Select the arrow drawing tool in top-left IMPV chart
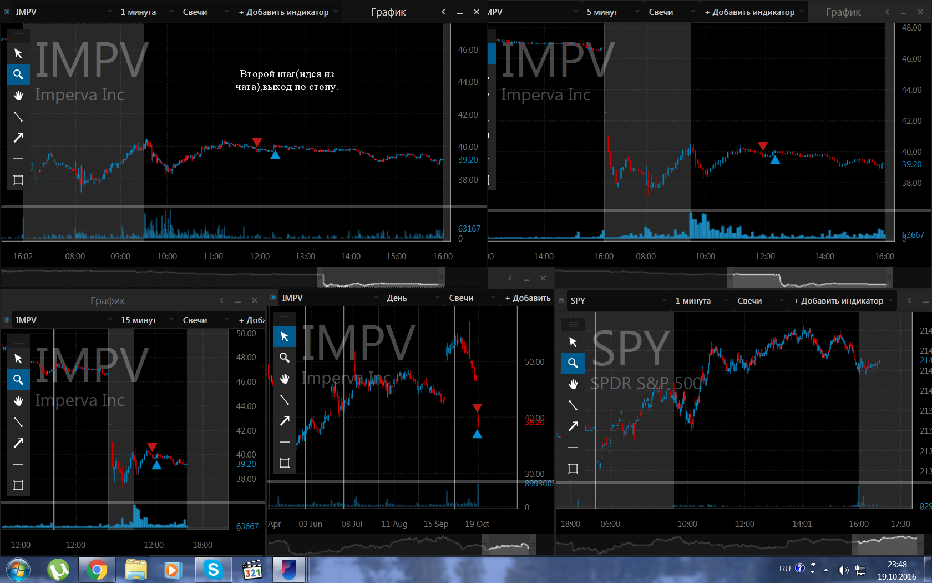 coord(18,138)
